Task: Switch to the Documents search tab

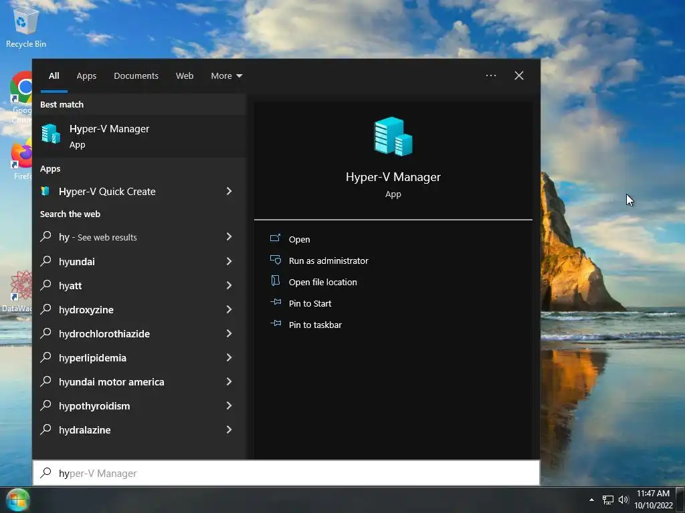Action: click(136, 76)
